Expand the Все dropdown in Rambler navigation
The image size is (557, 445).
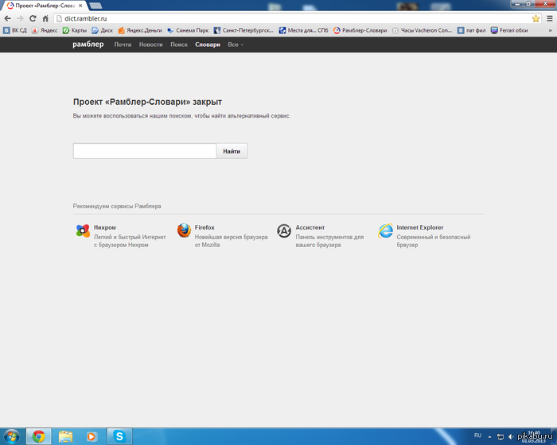pos(236,44)
